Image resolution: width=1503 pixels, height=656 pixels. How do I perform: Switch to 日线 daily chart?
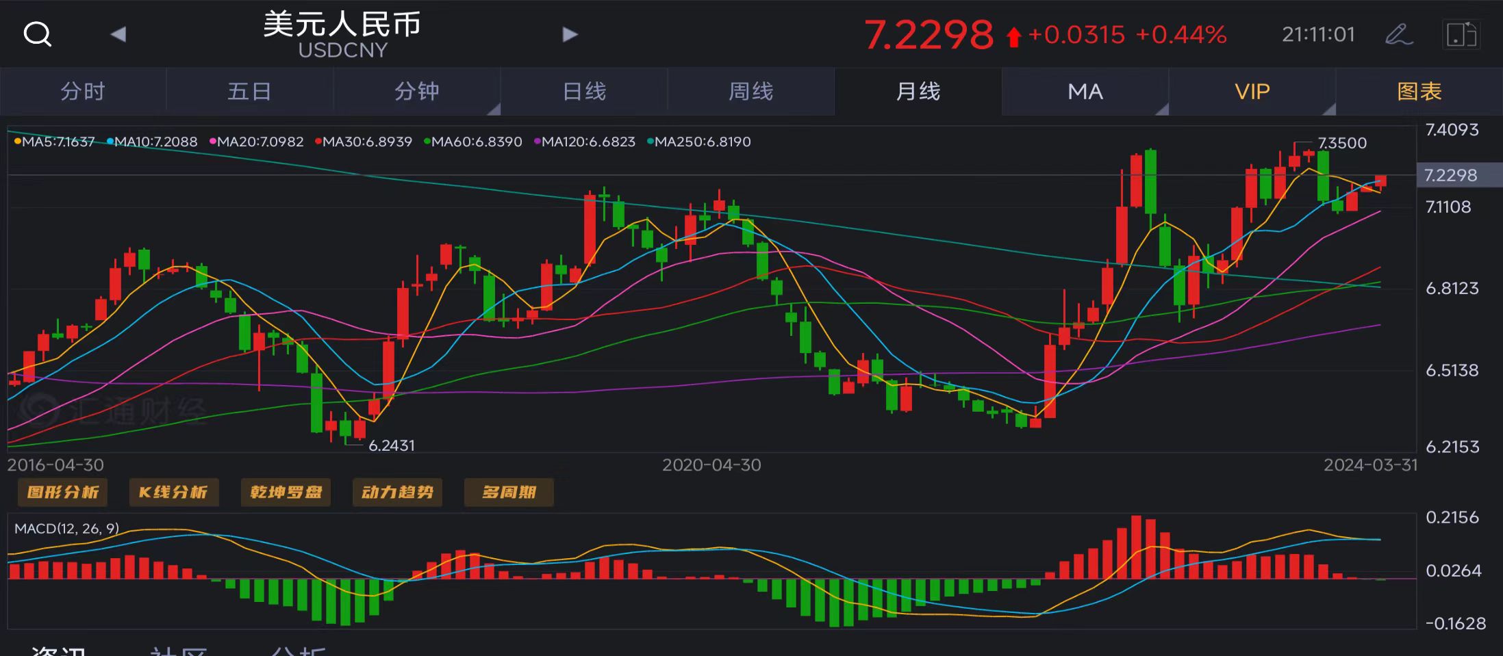pos(584,92)
